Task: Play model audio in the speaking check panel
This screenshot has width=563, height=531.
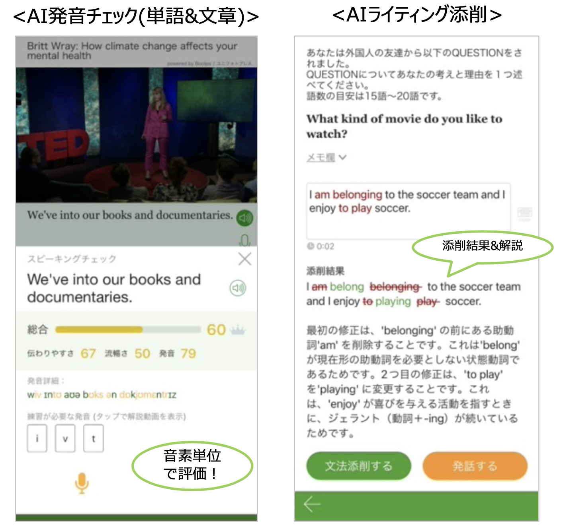Action: (238, 288)
